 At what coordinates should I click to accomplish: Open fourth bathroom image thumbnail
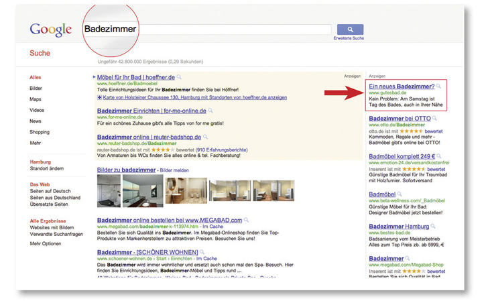[230, 190]
